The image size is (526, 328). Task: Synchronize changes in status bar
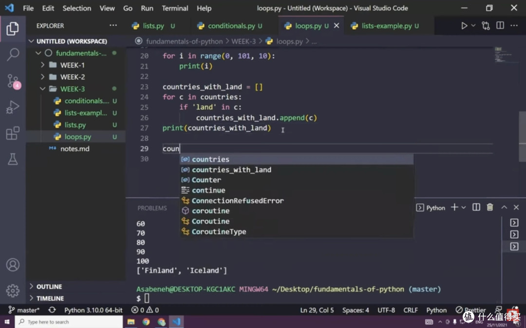[52, 310]
